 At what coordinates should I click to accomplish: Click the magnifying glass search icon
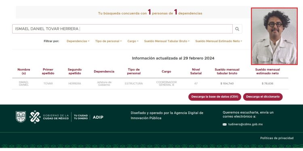coord(237,29)
